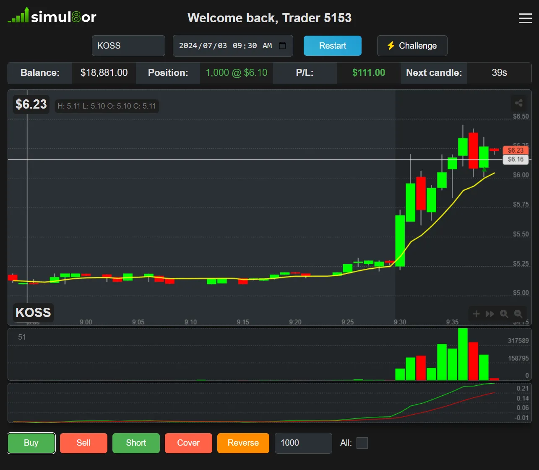Click the Sell button

click(83, 443)
